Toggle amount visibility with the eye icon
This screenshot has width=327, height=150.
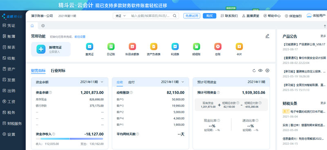260,70
